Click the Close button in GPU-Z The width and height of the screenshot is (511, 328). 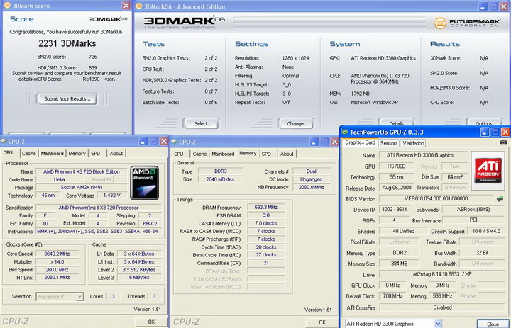click(x=493, y=324)
